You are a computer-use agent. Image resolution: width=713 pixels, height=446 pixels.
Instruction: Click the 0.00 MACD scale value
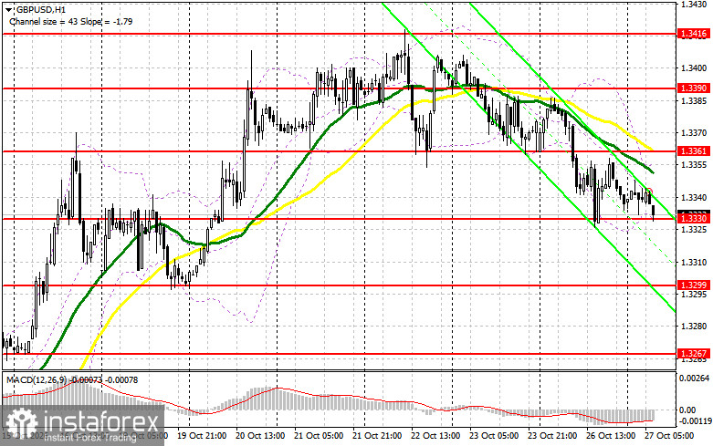pos(687,410)
